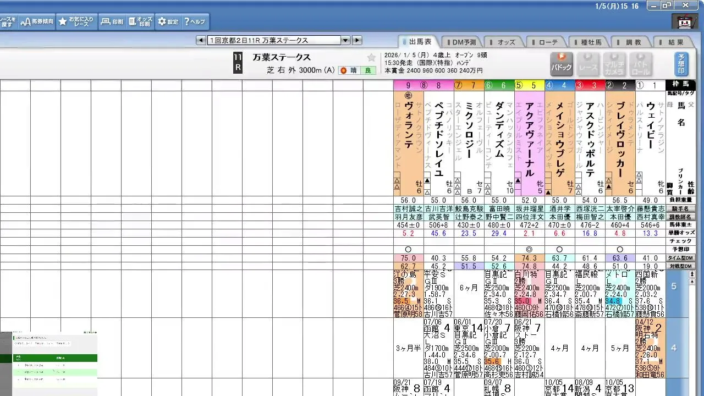This screenshot has width=704, height=396.
Task: Switch to the 種牡馬 tab
Action: point(590,42)
